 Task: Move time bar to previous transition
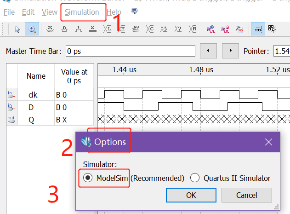tap(208, 51)
